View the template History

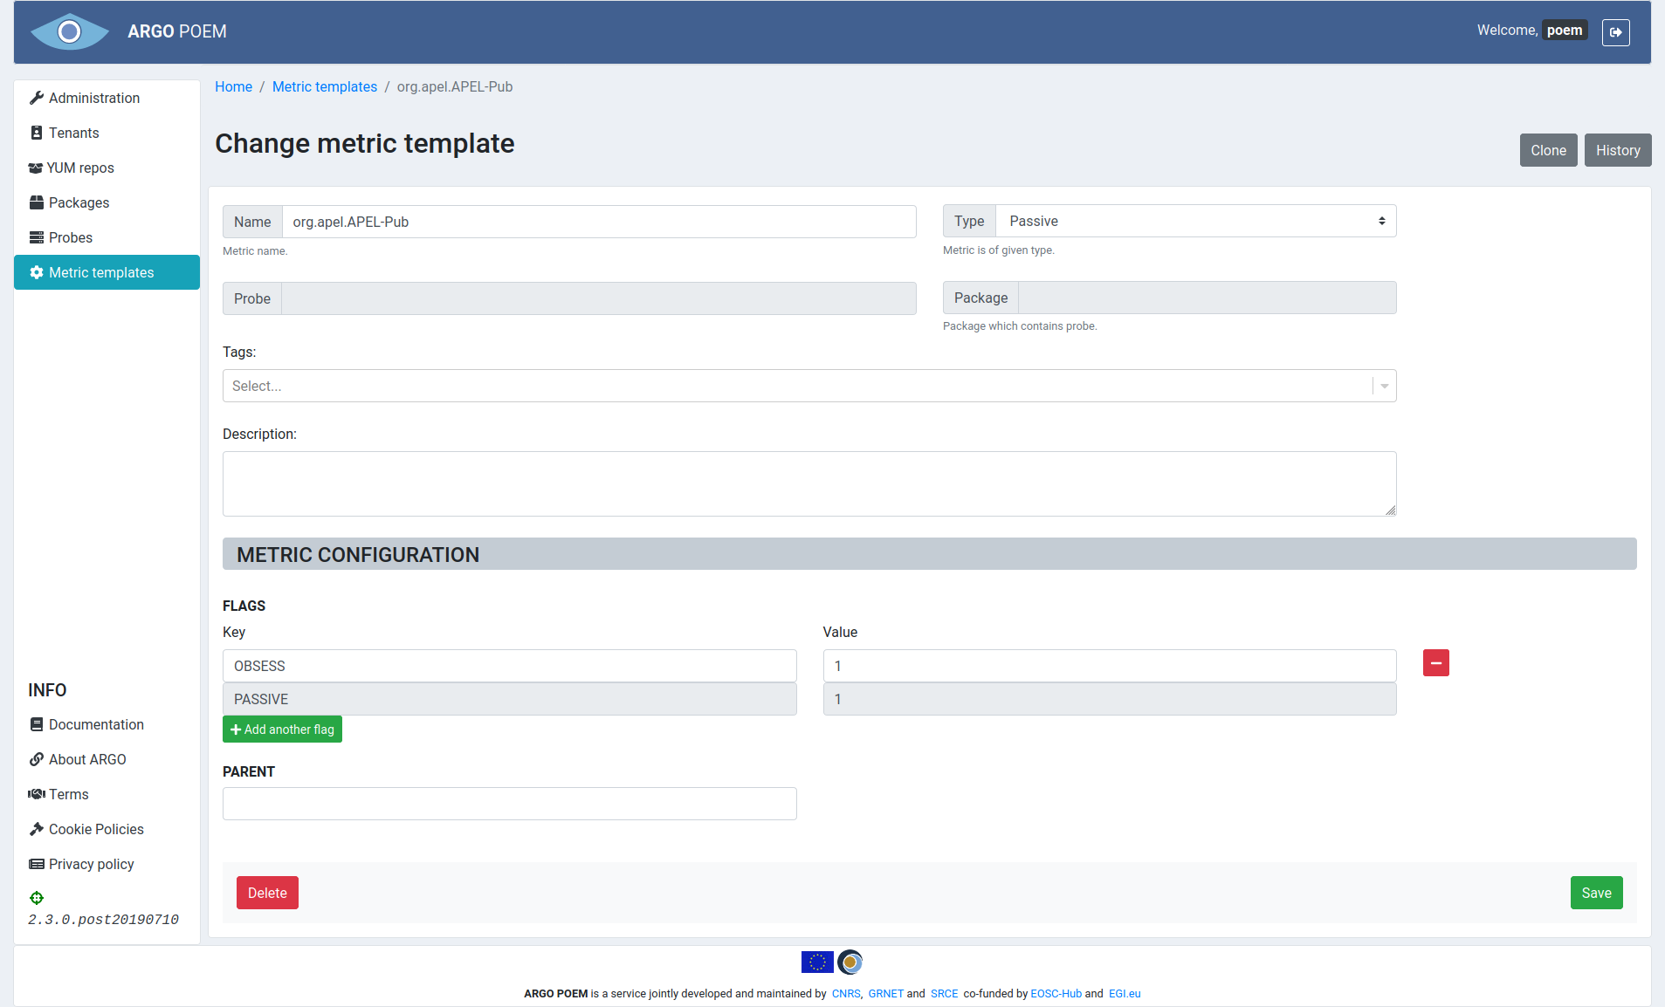click(1618, 150)
